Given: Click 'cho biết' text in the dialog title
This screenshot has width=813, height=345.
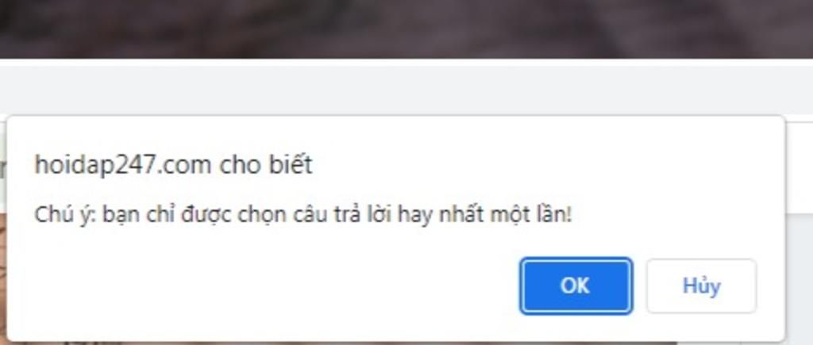Looking at the screenshot, I should [266, 165].
